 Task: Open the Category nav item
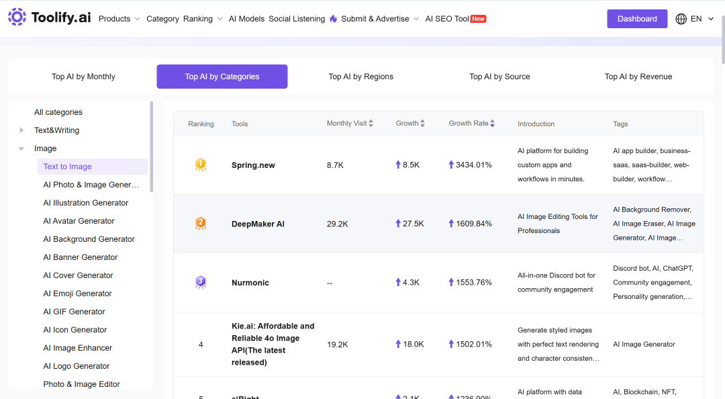point(162,19)
